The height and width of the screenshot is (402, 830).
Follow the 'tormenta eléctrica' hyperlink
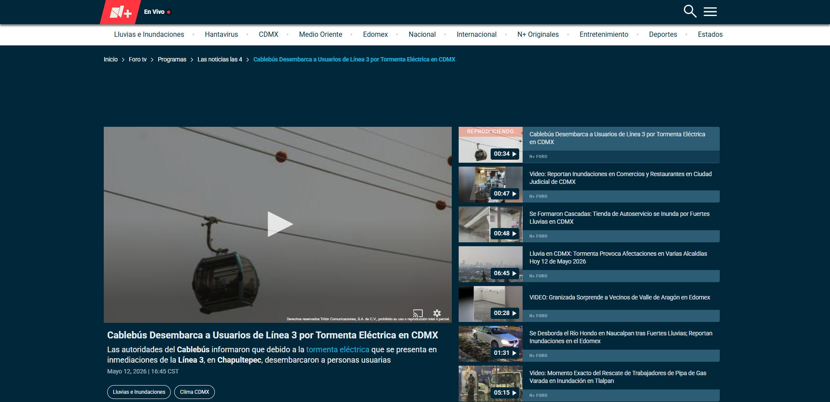(x=338, y=350)
